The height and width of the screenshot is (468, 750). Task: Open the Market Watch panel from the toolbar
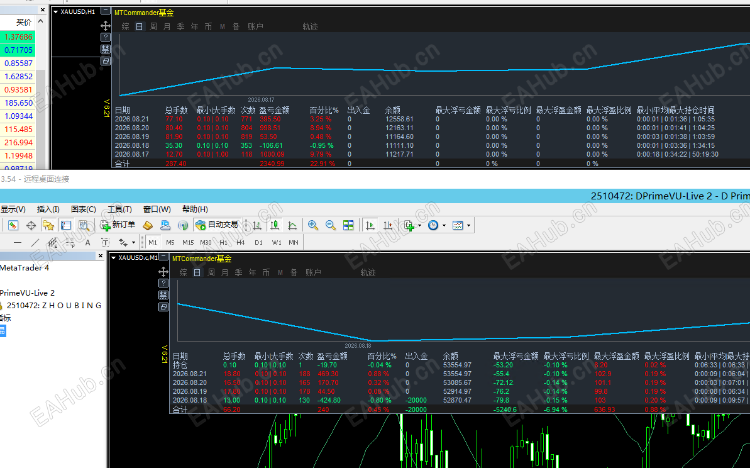(x=13, y=225)
